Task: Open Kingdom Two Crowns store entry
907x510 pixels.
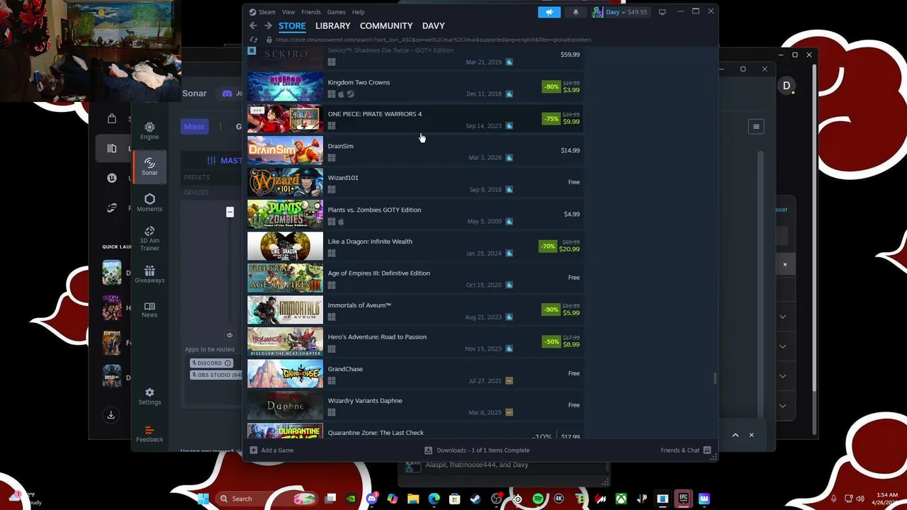Action: (x=415, y=87)
